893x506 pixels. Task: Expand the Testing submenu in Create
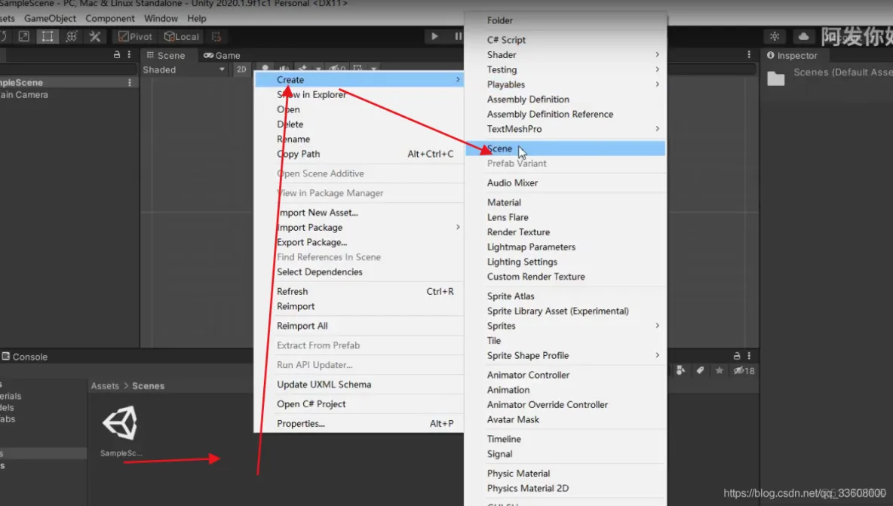566,69
